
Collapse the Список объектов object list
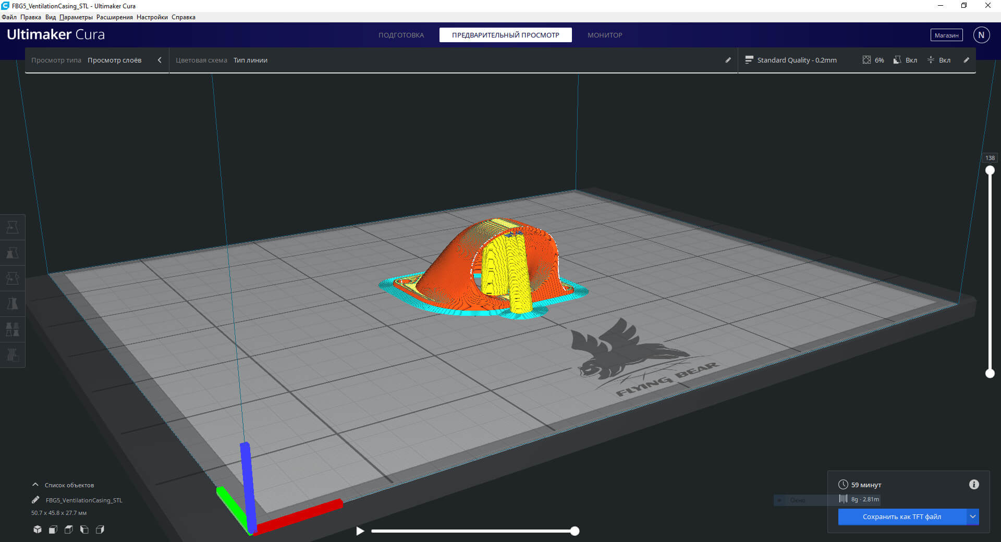(x=35, y=485)
